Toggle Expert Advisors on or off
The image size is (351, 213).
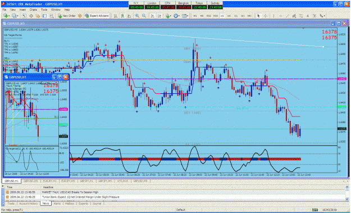pos(97,16)
